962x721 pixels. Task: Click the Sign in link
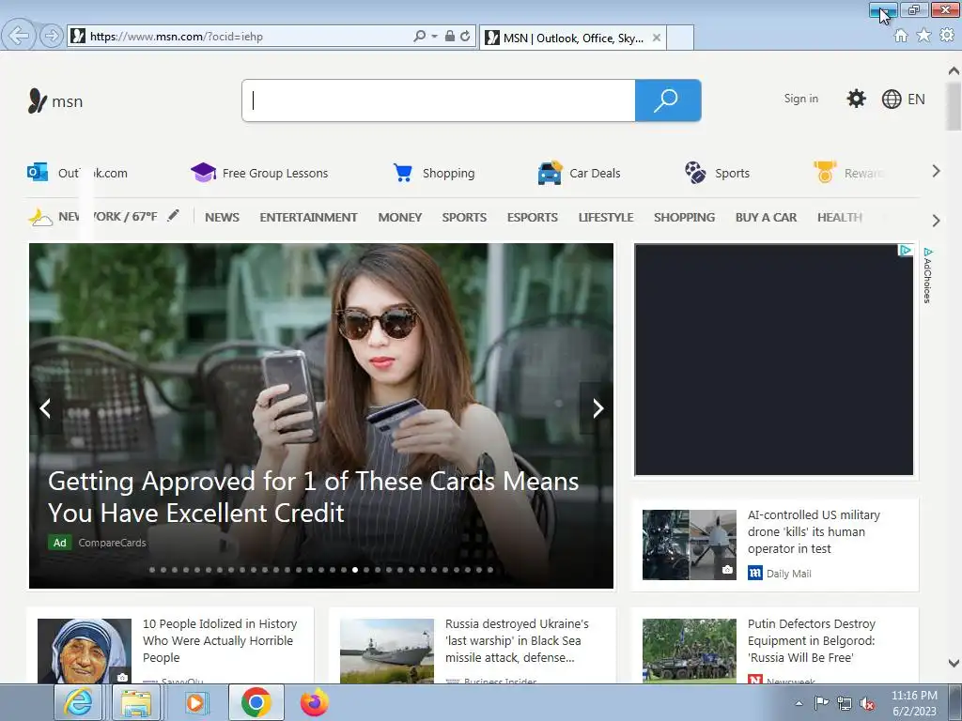pyautogui.click(x=800, y=99)
